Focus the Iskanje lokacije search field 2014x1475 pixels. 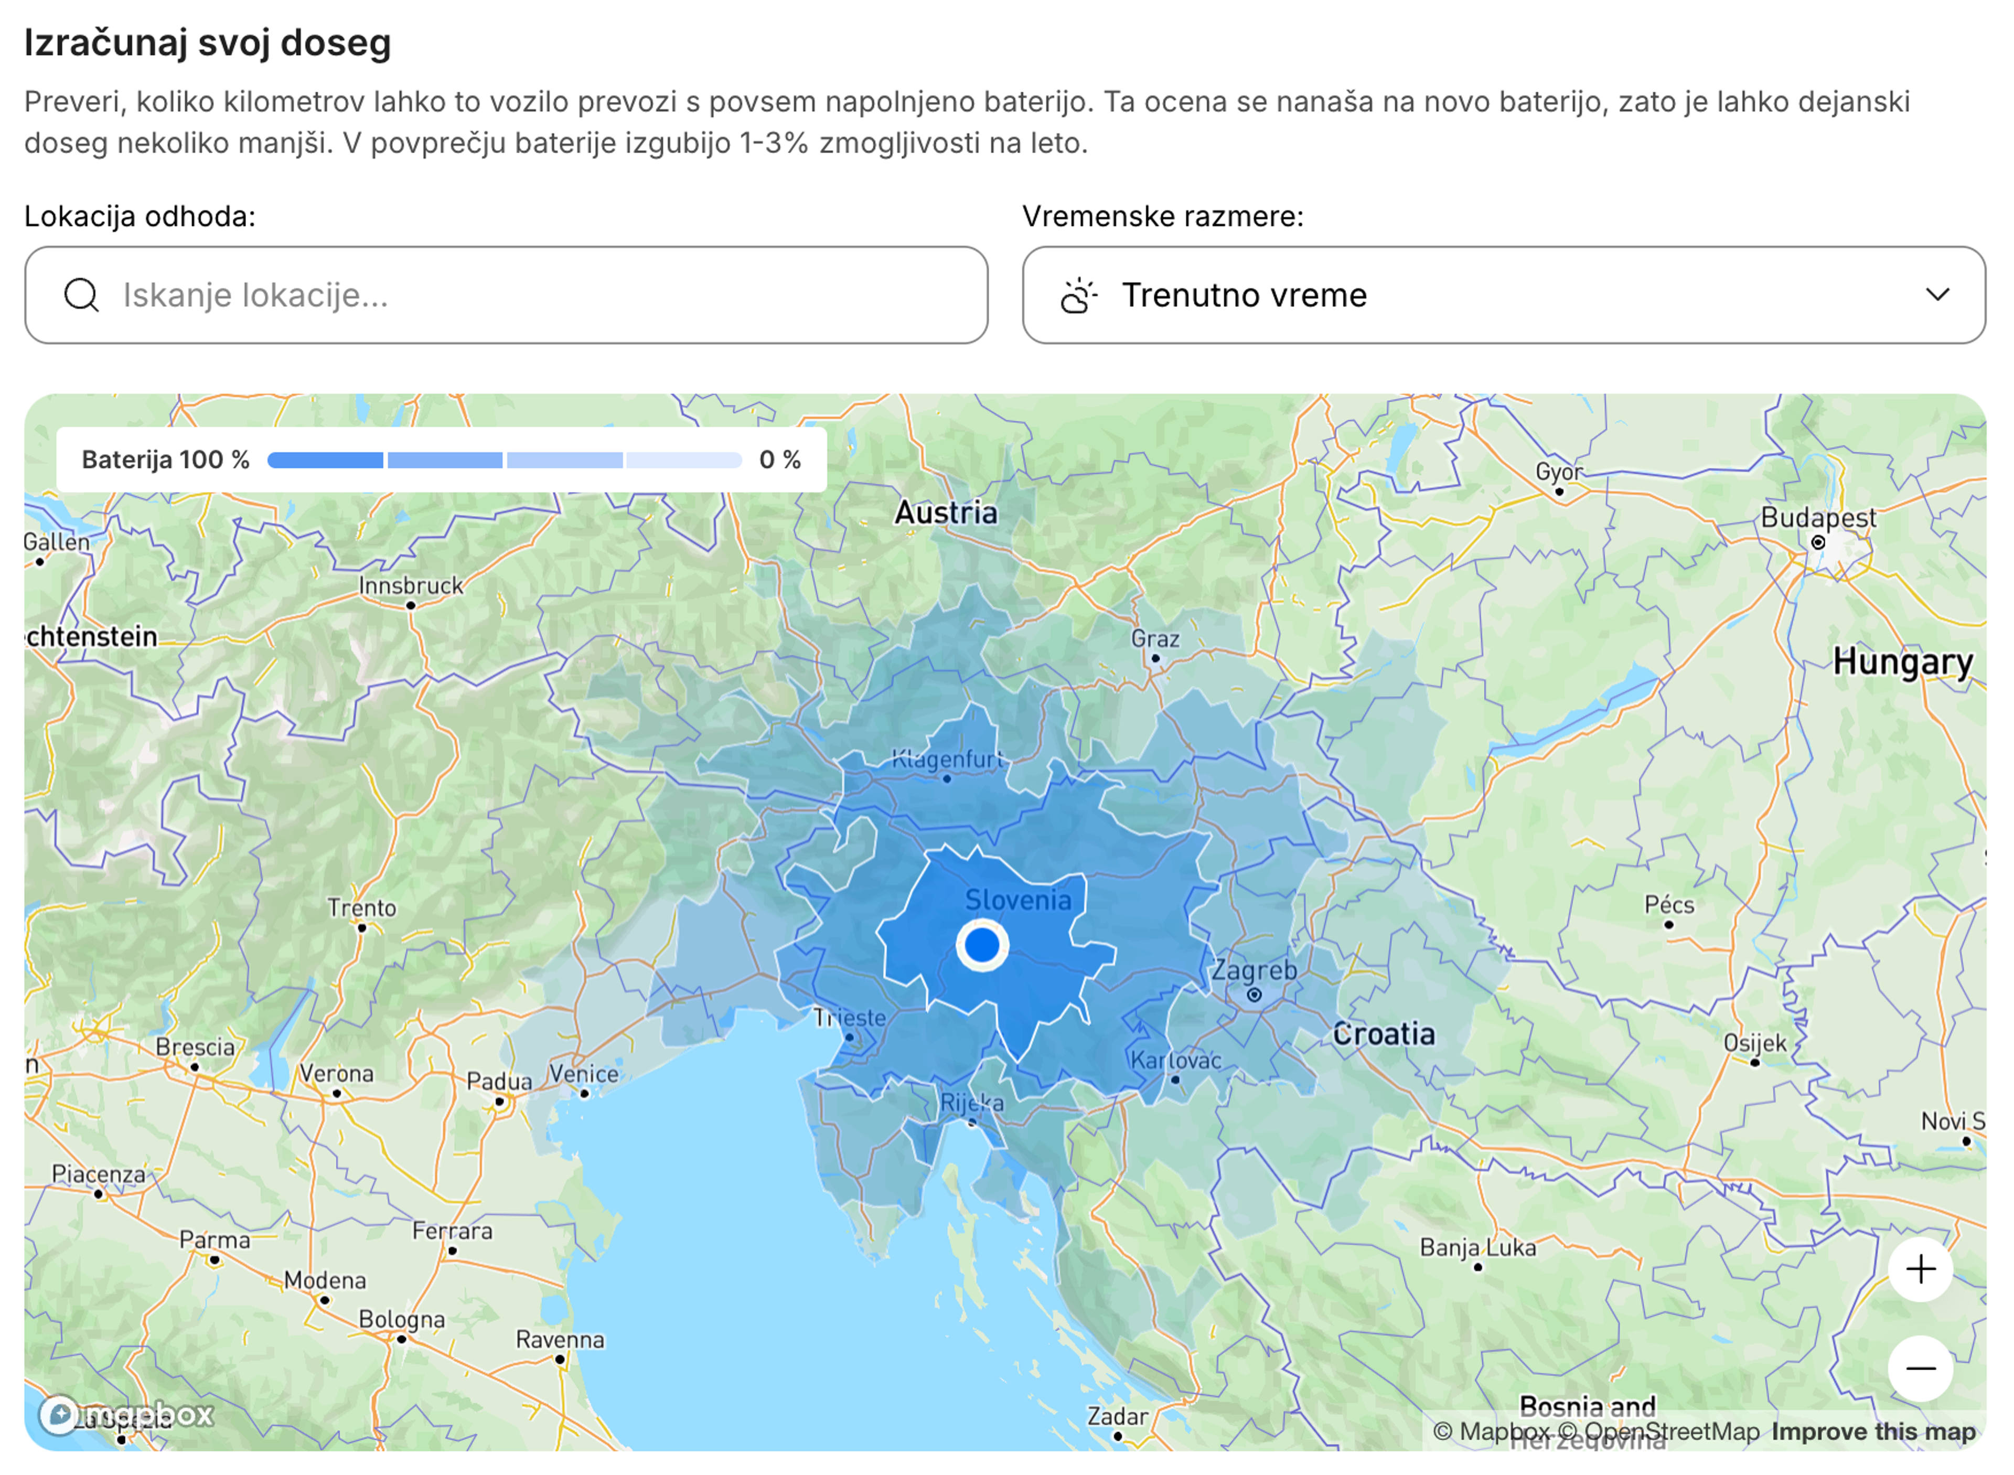(506, 295)
